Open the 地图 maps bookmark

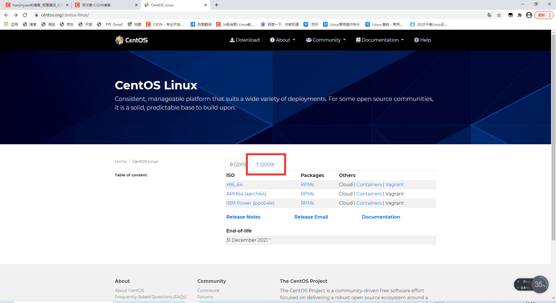pyautogui.click(x=134, y=25)
